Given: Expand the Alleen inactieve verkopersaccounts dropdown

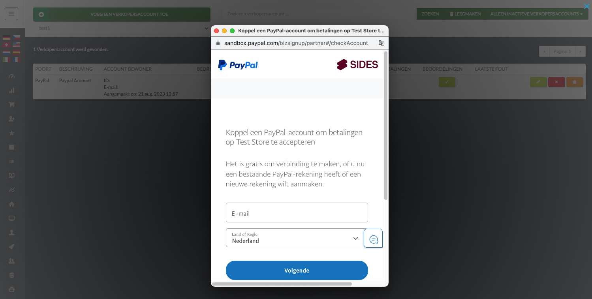Looking at the screenshot, I should point(536,14).
